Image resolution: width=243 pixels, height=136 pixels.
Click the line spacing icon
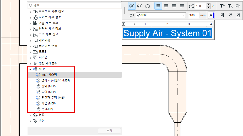click(x=192, y=6)
